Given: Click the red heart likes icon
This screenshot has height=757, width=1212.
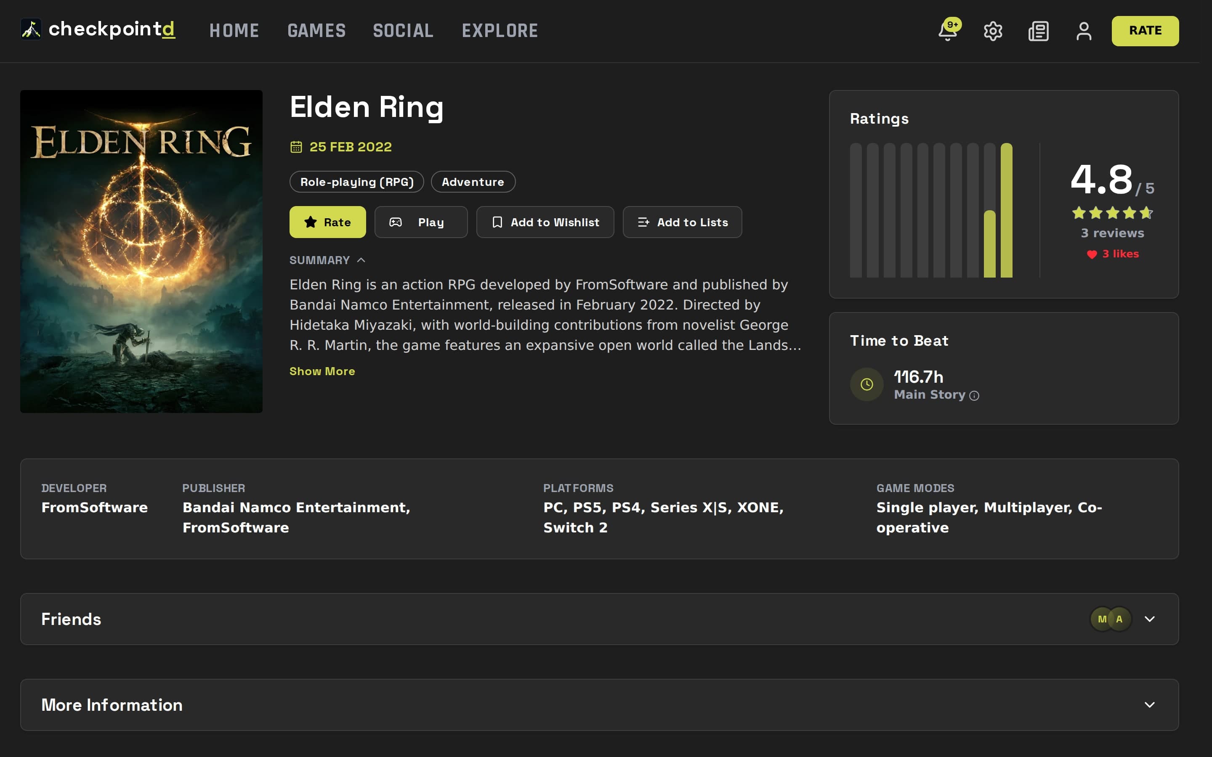Looking at the screenshot, I should [x=1092, y=254].
